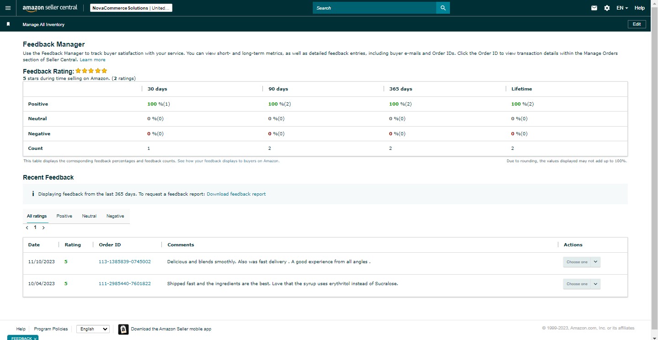The image size is (658, 340).
Task: Open See how your feedback displays link
Action: [228, 161]
